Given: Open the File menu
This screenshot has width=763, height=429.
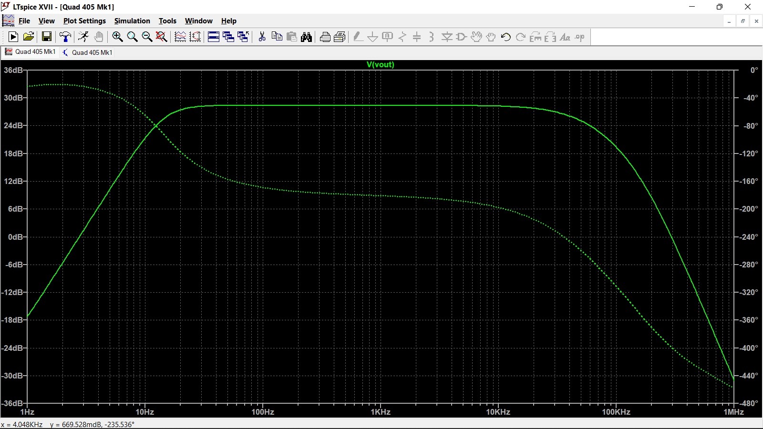Looking at the screenshot, I should pos(24,21).
